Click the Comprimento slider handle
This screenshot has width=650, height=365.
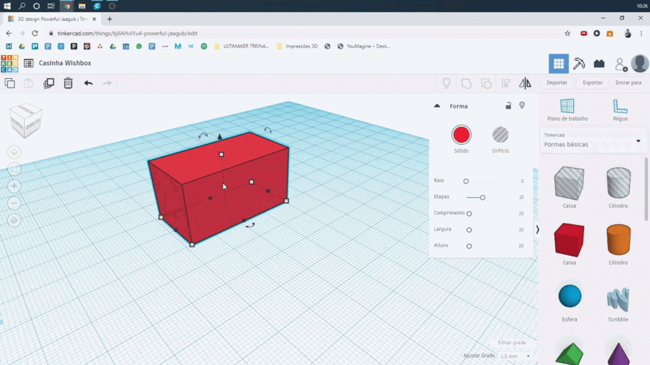pyautogui.click(x=469, y=214)
